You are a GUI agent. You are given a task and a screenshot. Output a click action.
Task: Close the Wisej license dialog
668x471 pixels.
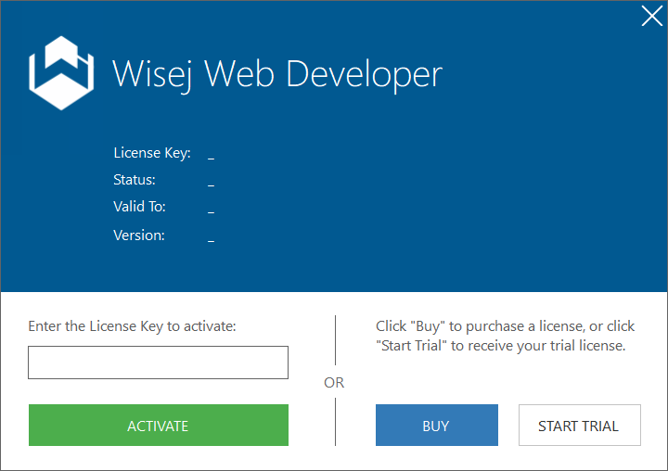coord(652,16)
